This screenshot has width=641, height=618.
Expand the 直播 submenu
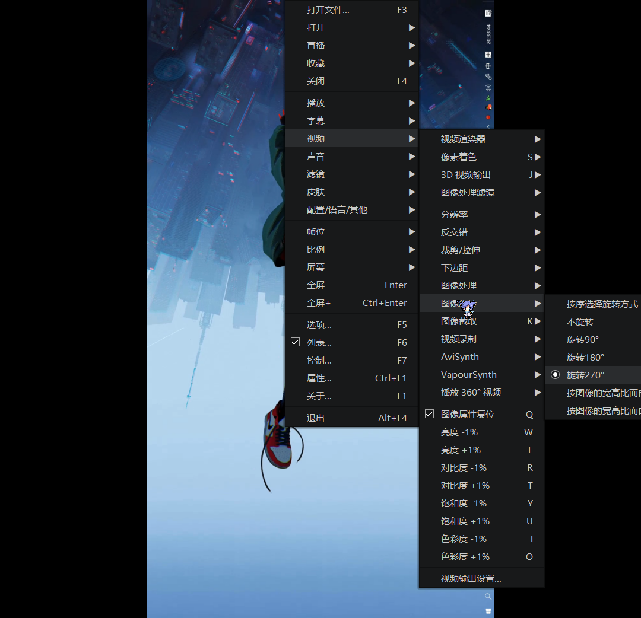coord(351,45)
